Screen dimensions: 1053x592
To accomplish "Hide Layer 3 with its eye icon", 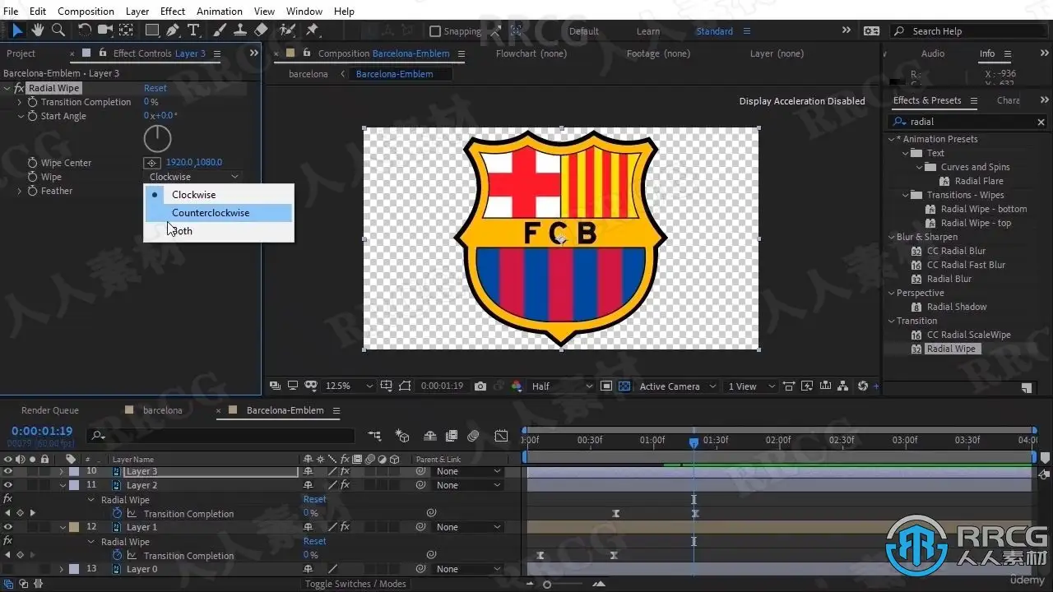I will point(8,471).
